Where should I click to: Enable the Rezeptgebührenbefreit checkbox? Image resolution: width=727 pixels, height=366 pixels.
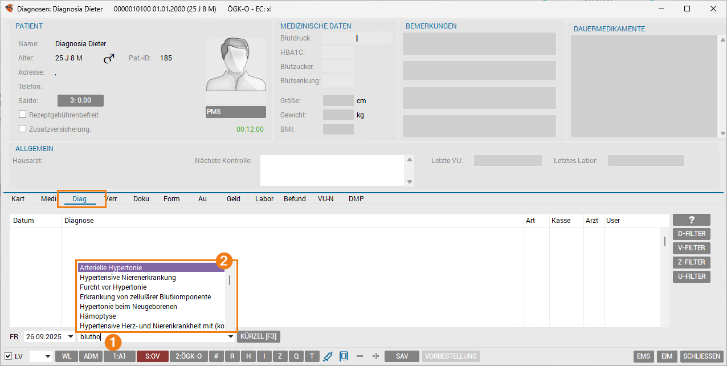coord(23,115)
